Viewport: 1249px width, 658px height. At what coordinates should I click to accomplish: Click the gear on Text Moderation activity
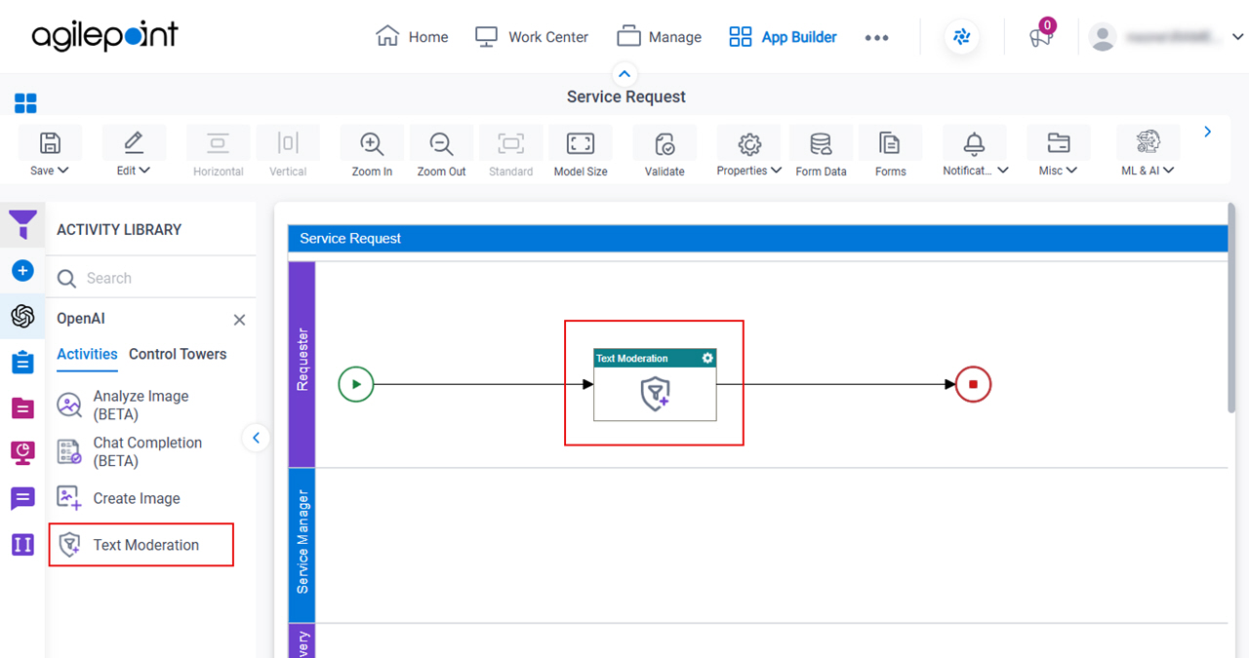point(707,358)
